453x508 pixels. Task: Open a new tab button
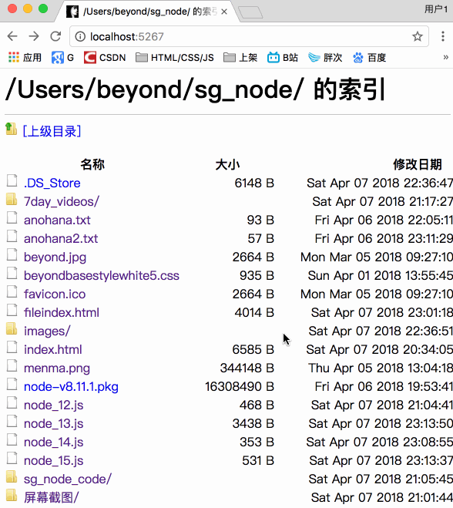pyautogui.click(x=250, y=12)
